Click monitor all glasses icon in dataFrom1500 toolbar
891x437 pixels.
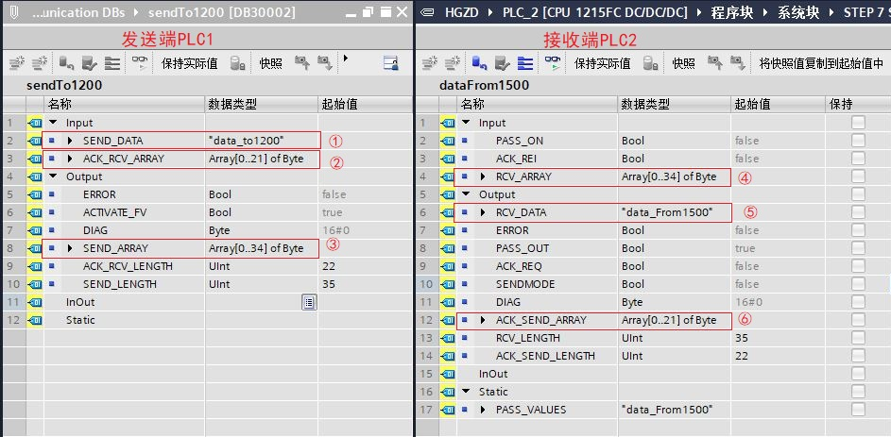pos(553,63)
